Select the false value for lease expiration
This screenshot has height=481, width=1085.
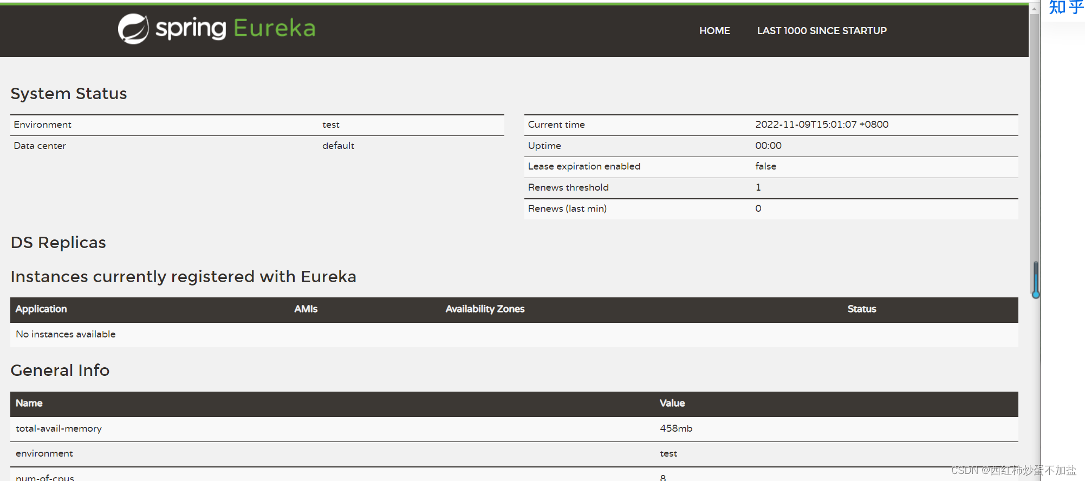click(765, 166)
